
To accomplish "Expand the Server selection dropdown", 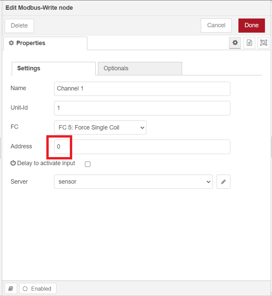I will pos(133,182).
